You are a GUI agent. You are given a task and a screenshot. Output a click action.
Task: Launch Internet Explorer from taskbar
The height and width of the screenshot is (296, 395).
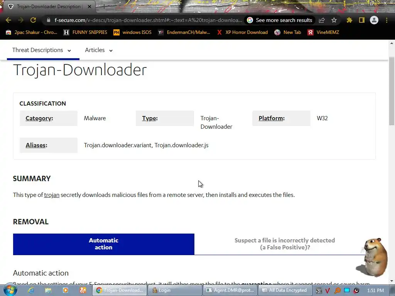(31, 290)
